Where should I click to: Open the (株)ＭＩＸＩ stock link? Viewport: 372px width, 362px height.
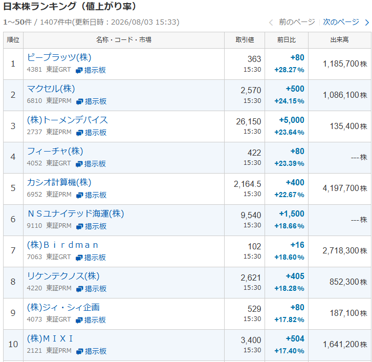(50, 338)
